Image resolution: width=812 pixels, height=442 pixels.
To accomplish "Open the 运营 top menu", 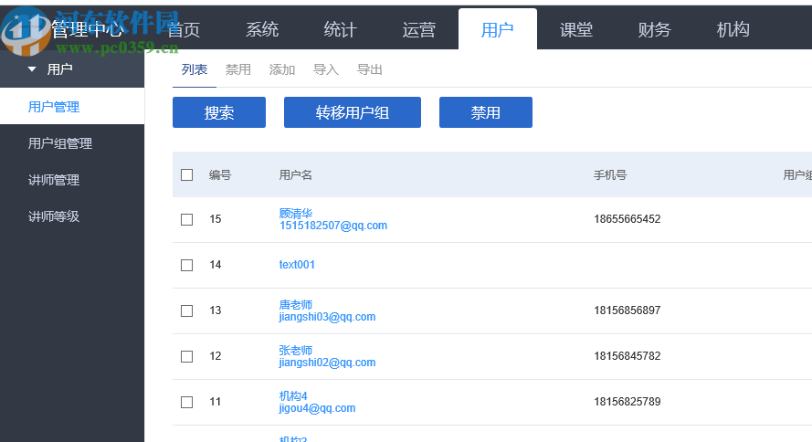I will (419, 29).
